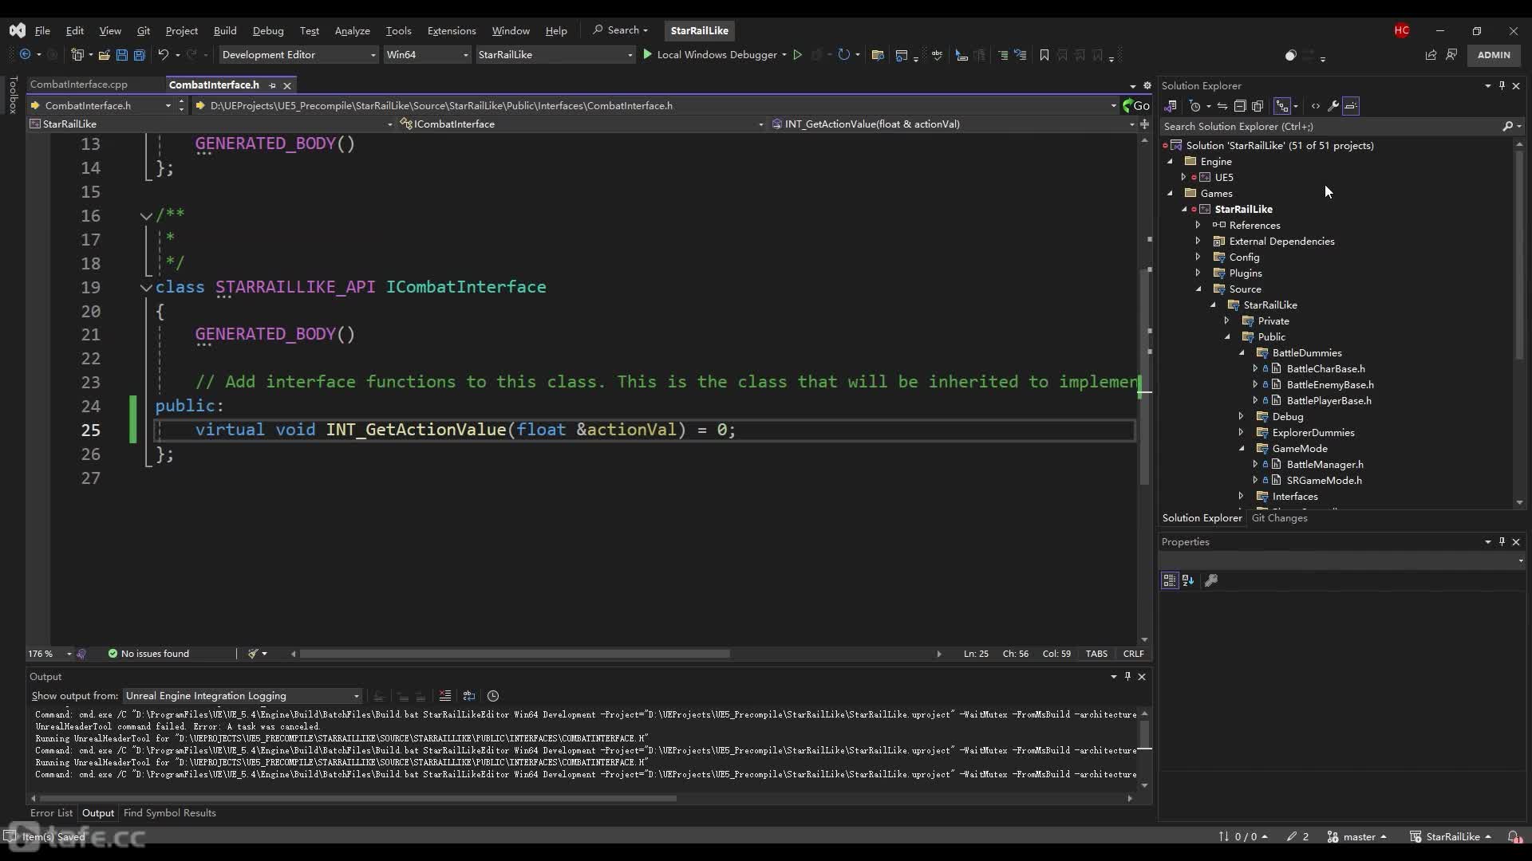The image size is (1532, 861).
Task: Click the Search box in title bar
Action: click(x=621, y=30)
